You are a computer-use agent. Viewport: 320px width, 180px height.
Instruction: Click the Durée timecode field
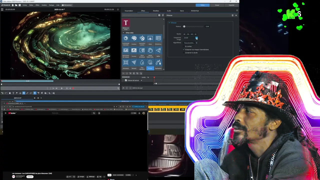point(190,34)
